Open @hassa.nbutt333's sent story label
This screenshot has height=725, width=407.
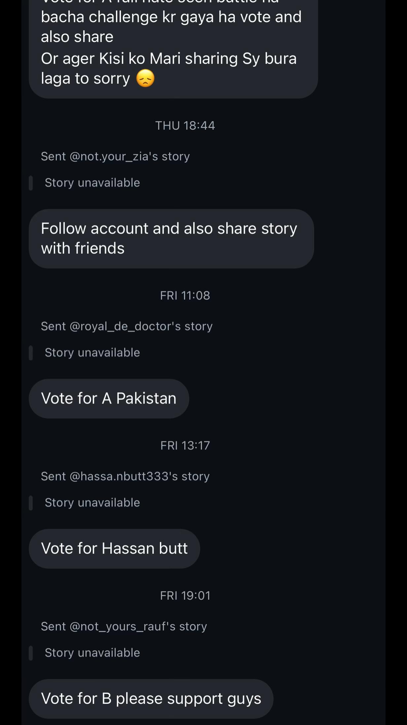click(125, 476)
